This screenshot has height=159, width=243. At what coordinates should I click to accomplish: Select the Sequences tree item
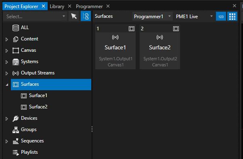32,141
